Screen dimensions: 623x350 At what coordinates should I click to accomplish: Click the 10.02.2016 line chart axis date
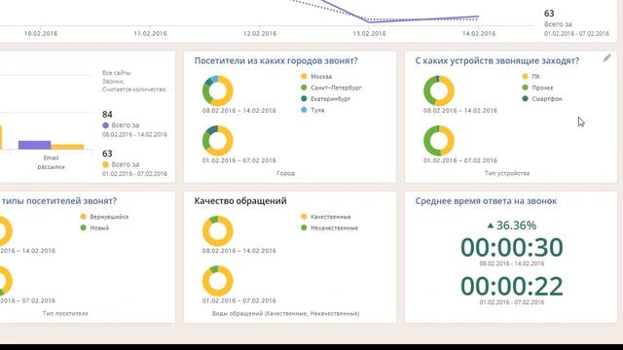pyautogui.click(x=41, y=34)
